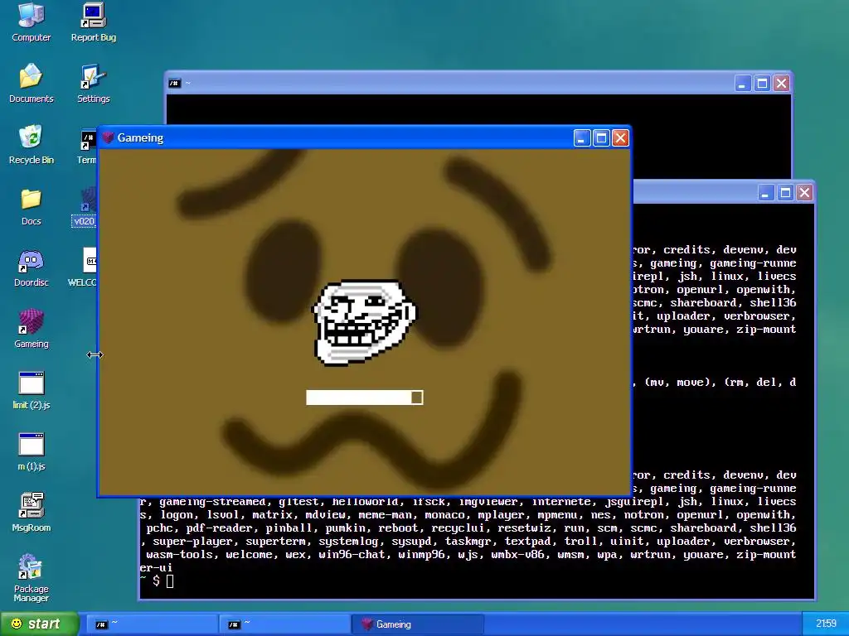This screenshot has width=849, height=636.
Task: Select the v020 desktop icon
Action: (85, 207)
